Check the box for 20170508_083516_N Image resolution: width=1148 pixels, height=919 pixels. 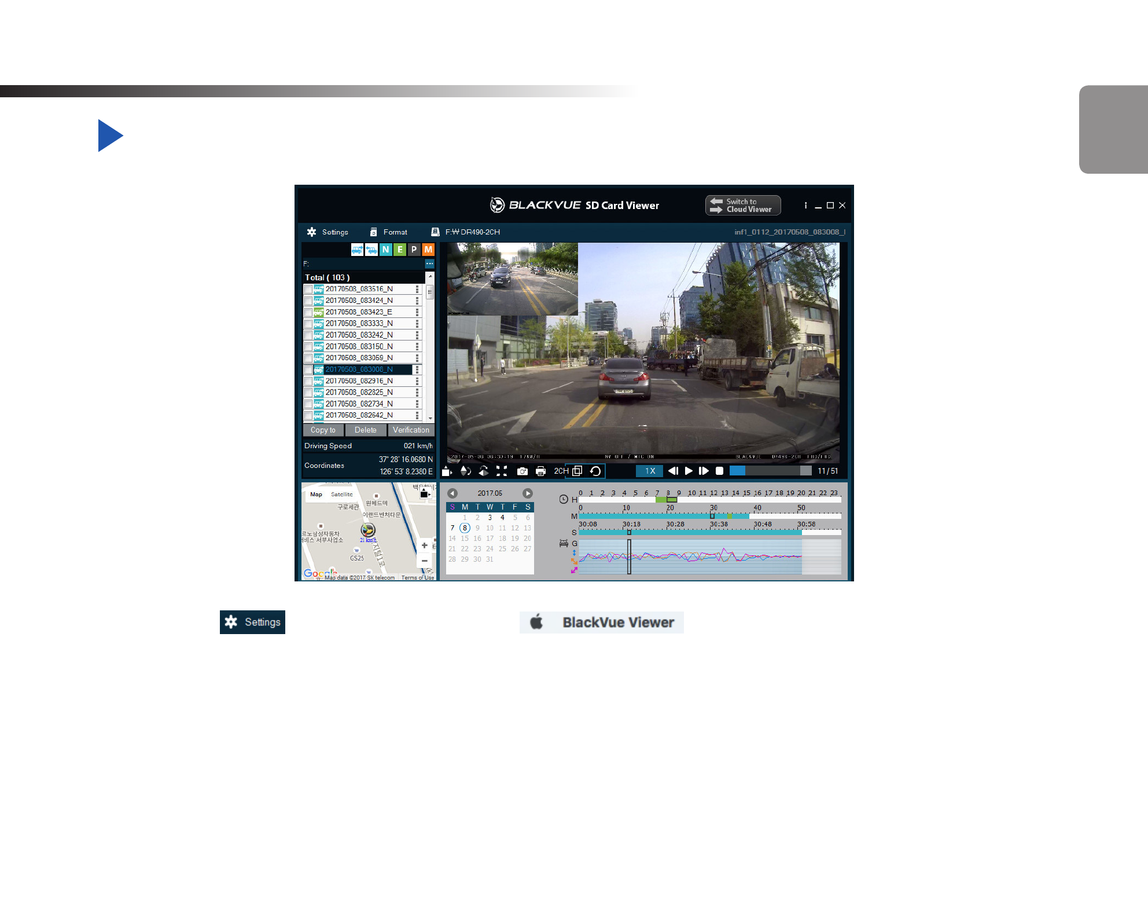tap(308, 289)
